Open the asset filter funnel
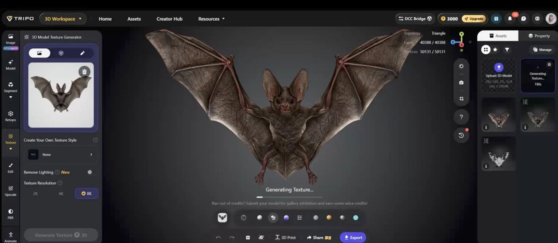The image size is (558, 243). (x=507, y=50)
